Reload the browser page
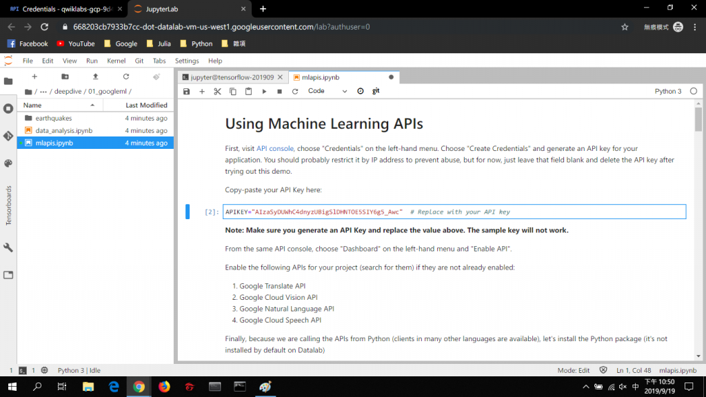The width and height of the screenshot is (706, 397). click(44, 27)
